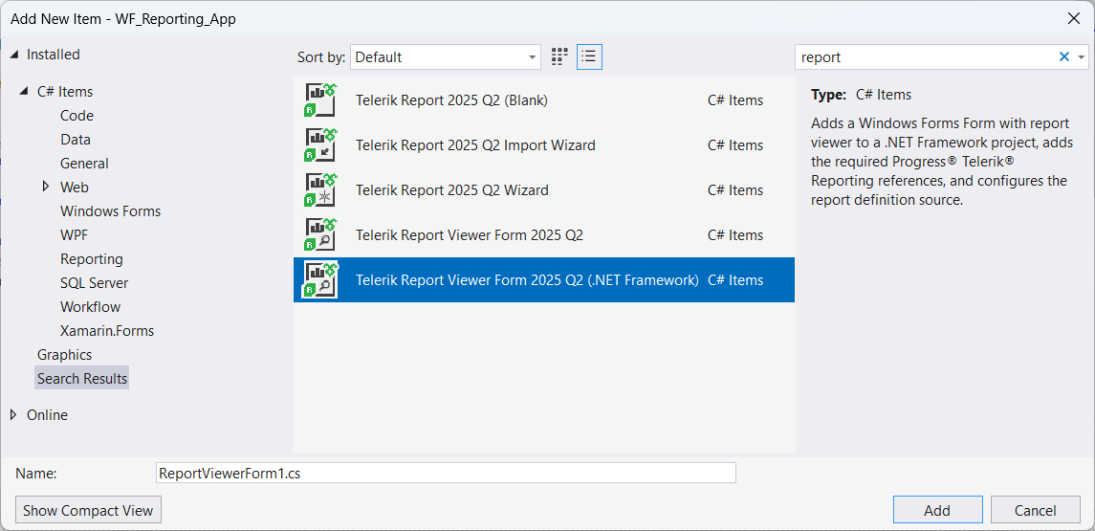
Task: Click the C# Items tree label
Action: tap(65, 92)
